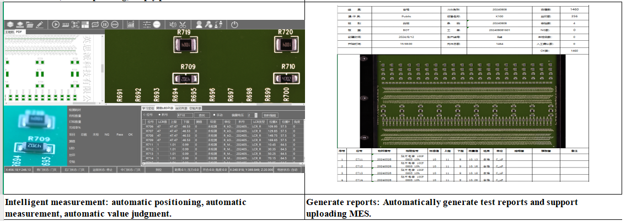Click the muted speaker icon

[172, 24]
